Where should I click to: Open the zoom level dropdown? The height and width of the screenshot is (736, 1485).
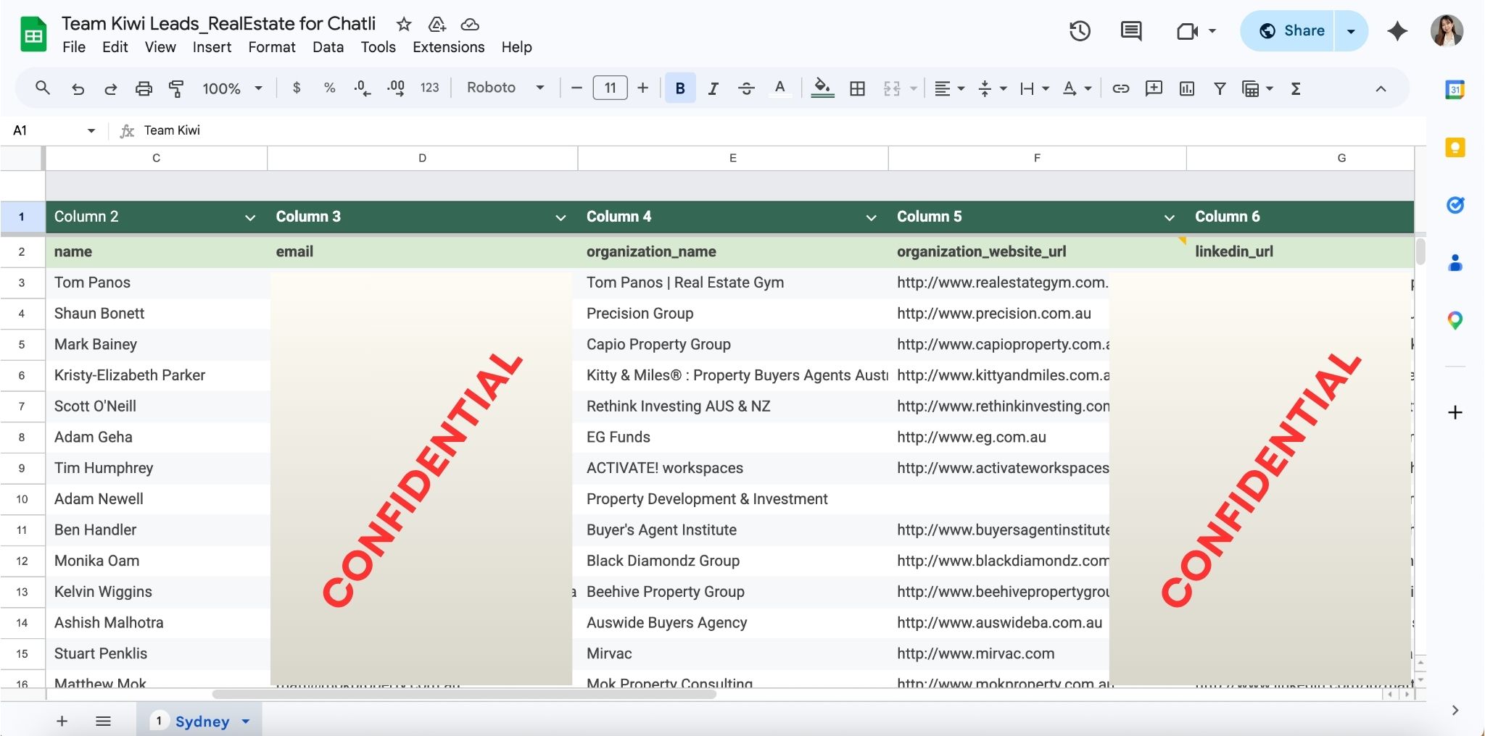click(x=232, y=88)
